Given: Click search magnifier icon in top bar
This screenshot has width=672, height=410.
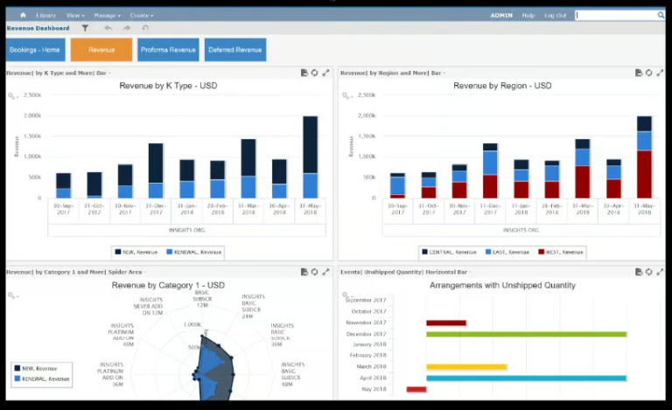Looking at the screenshot, I should coord(661,15).
